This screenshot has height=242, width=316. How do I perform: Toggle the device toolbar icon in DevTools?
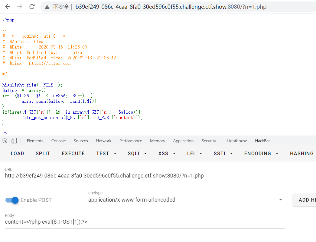click(14, 140)
